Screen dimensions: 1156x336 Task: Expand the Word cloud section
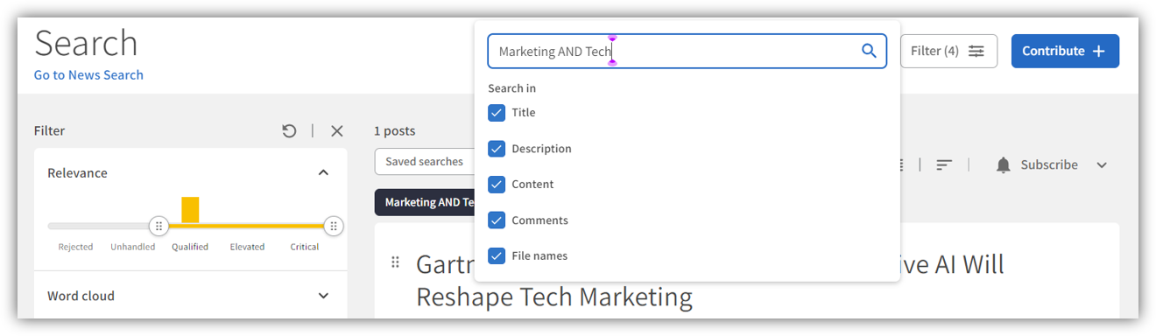[x=323, y=296]
